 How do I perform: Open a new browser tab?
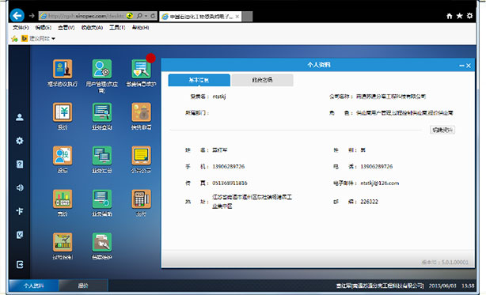pyautogui.click(x=247, y=17)
